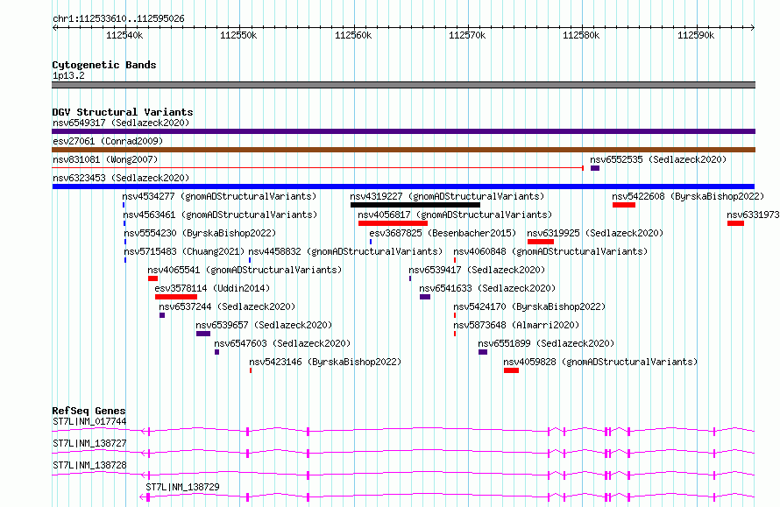
Task: Select the red nsv4059828 variant block
Action: [x=511, y=370]
